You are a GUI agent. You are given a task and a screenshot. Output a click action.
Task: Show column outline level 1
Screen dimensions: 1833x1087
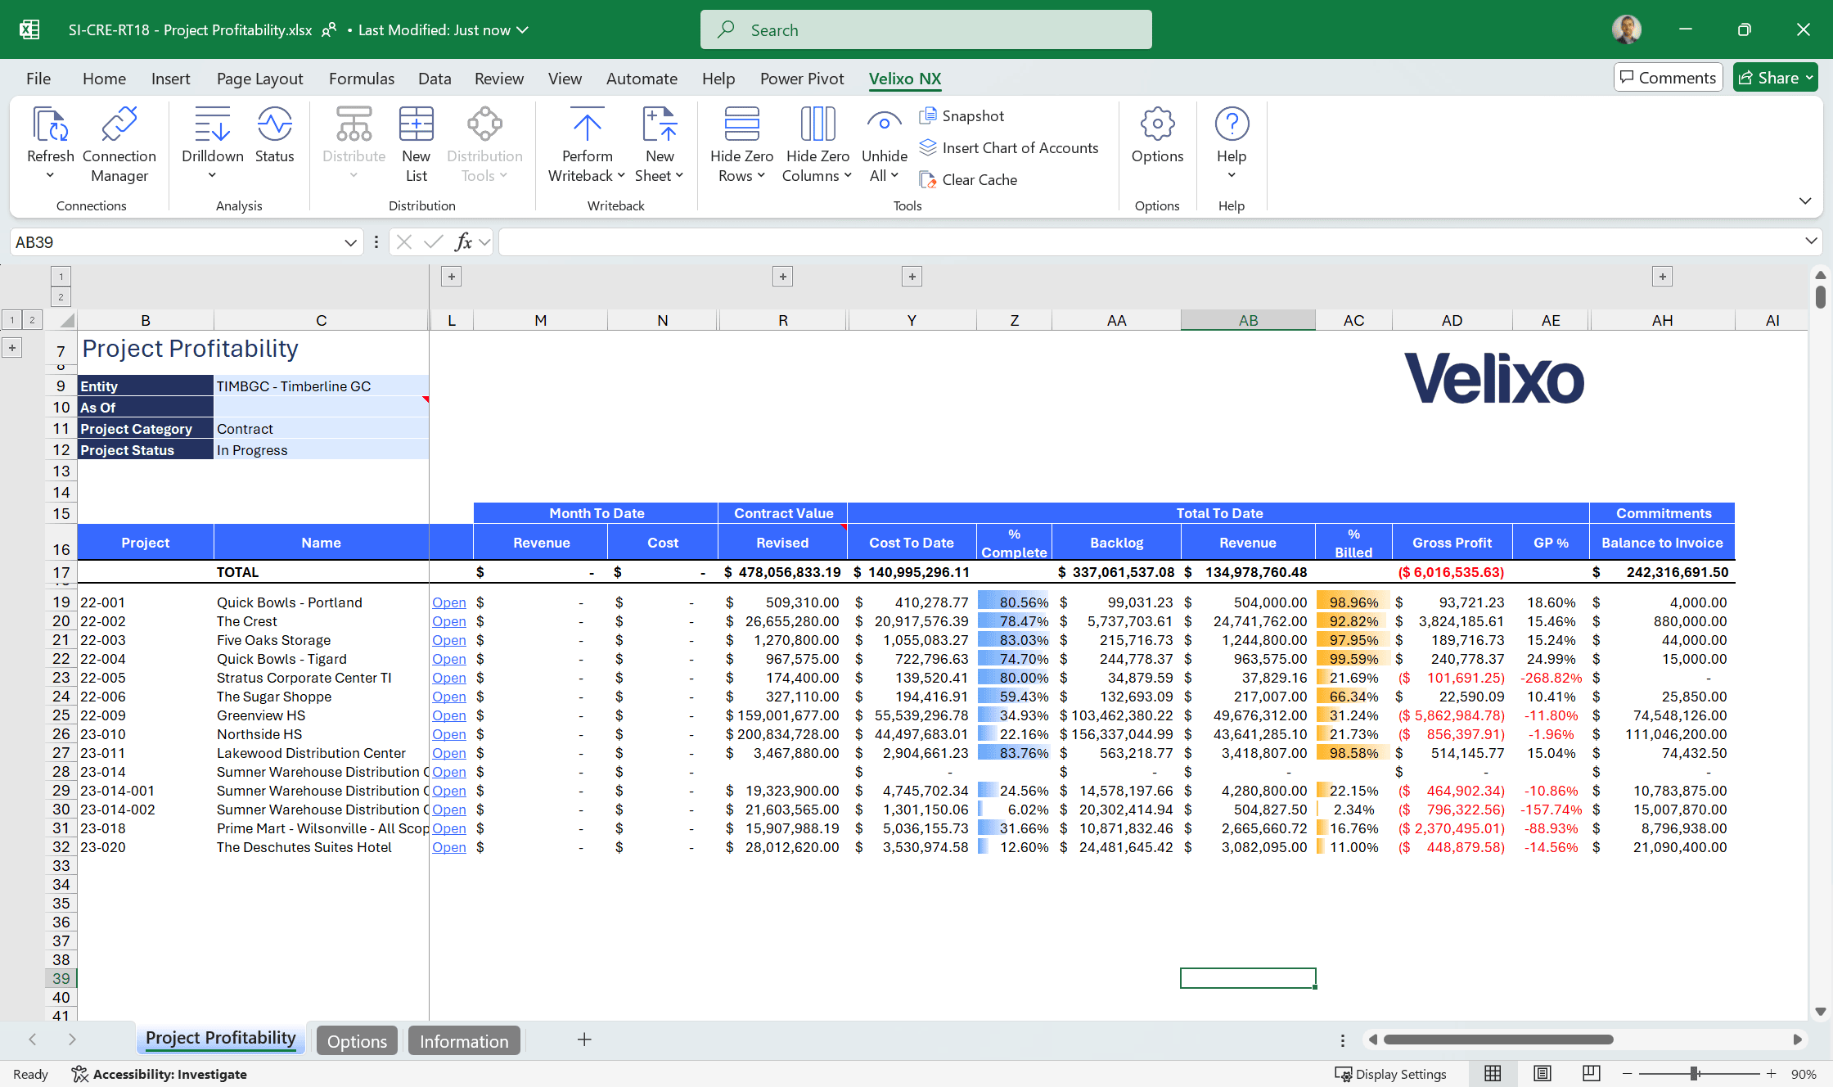(61, 277)
